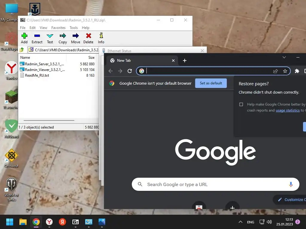The width and height of the screenshot is (306, 229).
Task: Open the Tools menu in 7-Zip
Action: (74, 28)
